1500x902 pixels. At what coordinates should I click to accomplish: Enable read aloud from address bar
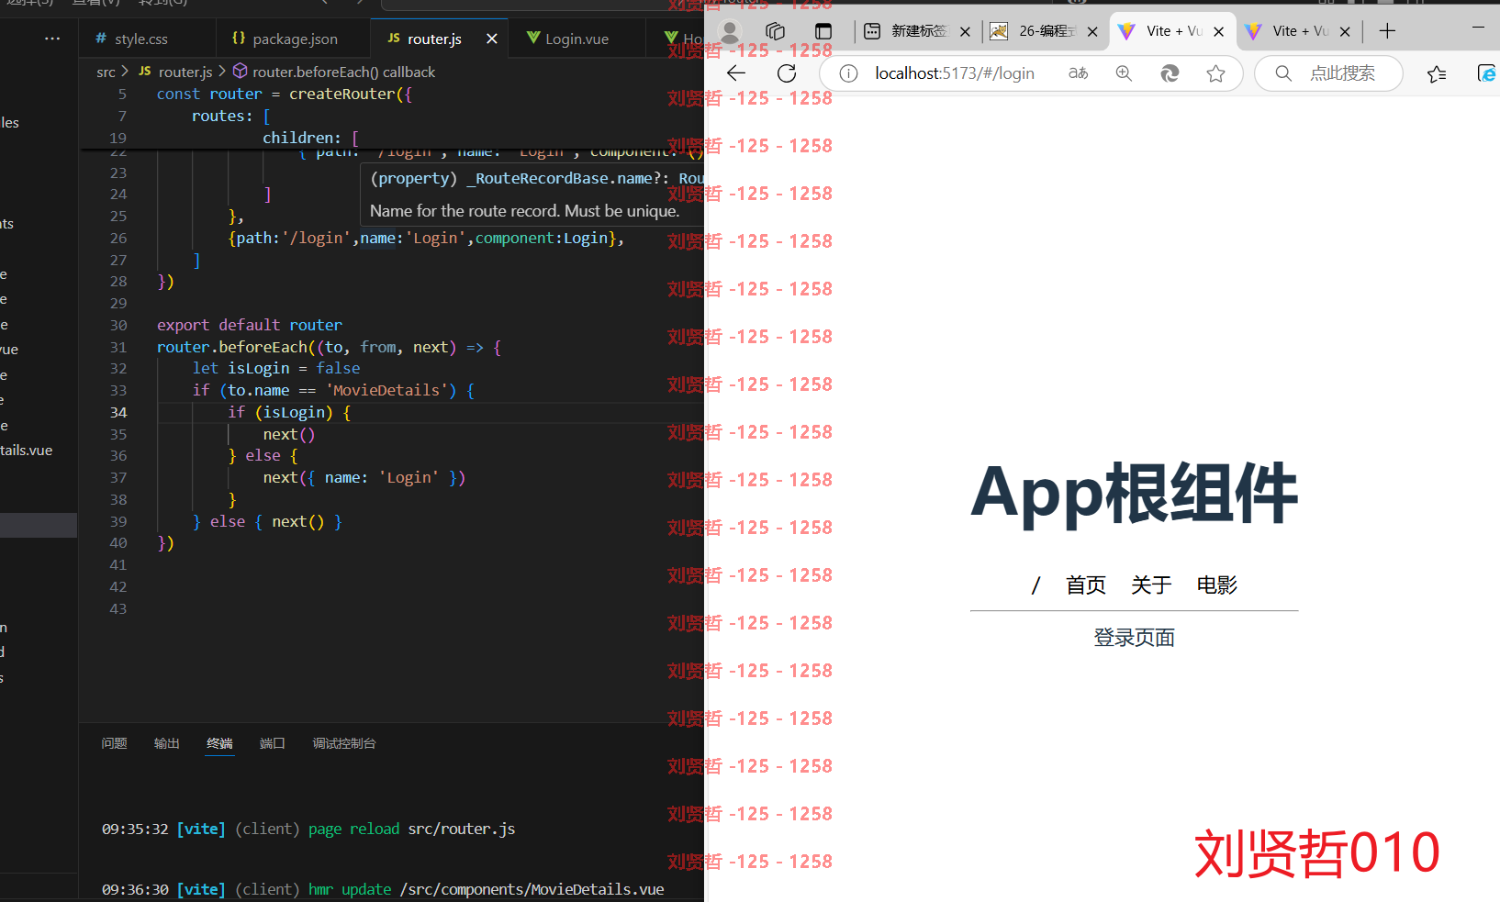[1079, 73]
